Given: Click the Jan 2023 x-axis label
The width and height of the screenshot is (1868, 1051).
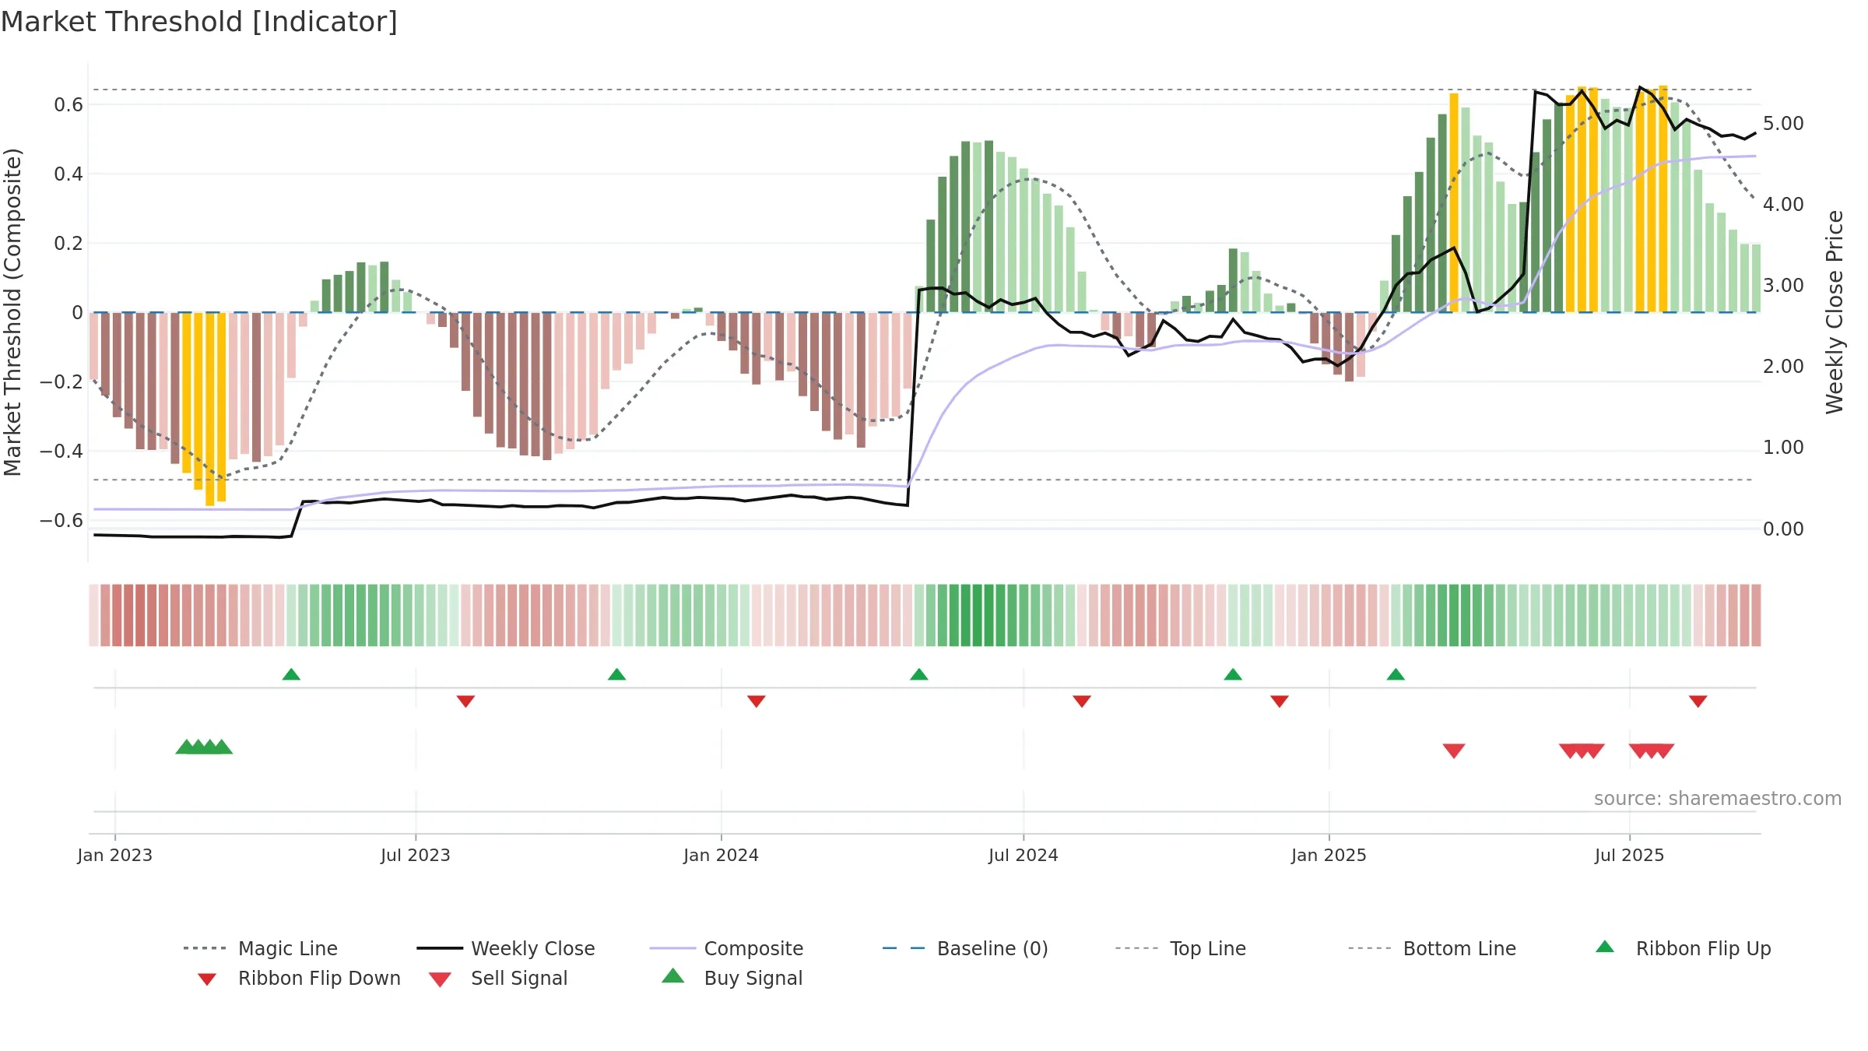Looking at the screenshot, I should [115, 855].
